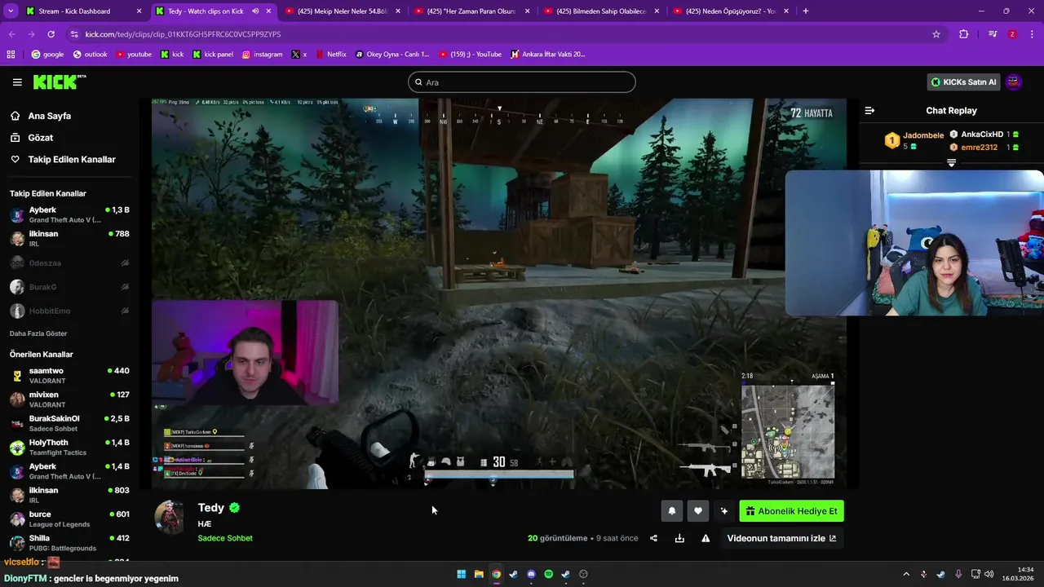This screenshot has width=1044, height=587.
Task: Open recommended channel BurakSakinOl
Action: [69, 423]
